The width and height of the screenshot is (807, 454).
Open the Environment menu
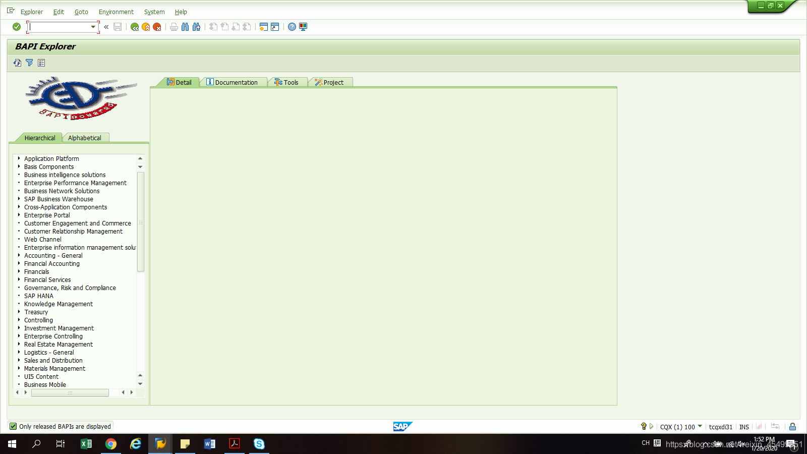pos(116,12)
